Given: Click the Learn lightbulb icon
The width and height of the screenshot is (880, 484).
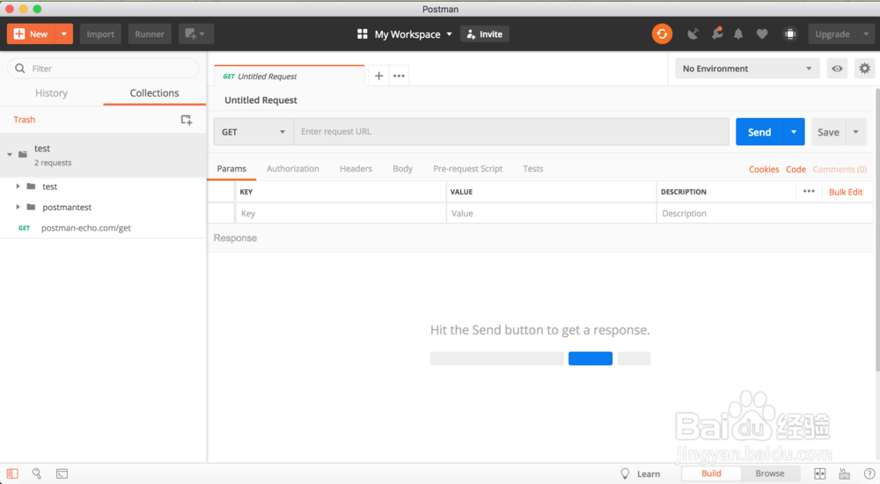Looking at the screenshot, I should (x=625, y=473).
